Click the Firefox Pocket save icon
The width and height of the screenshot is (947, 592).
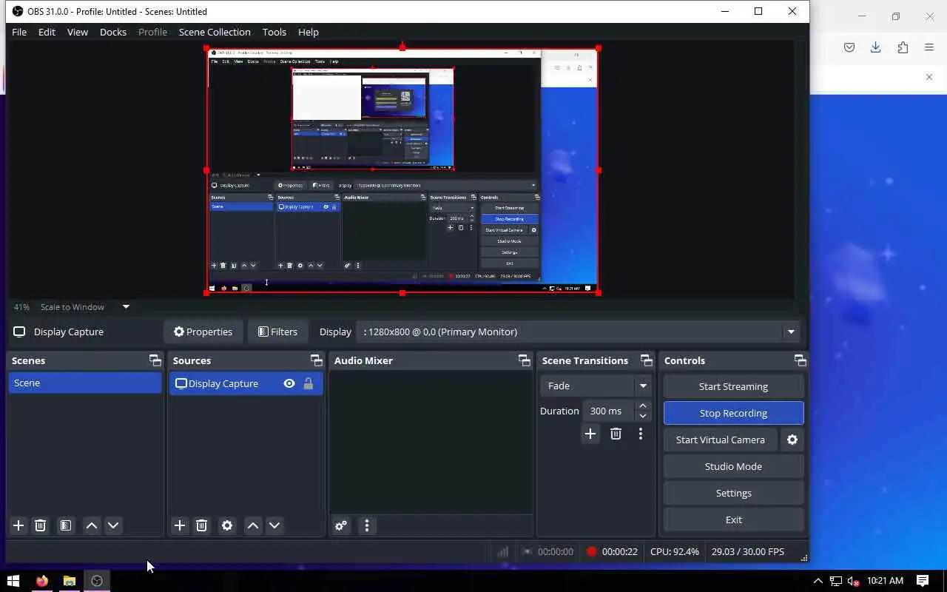coord(849,47)
